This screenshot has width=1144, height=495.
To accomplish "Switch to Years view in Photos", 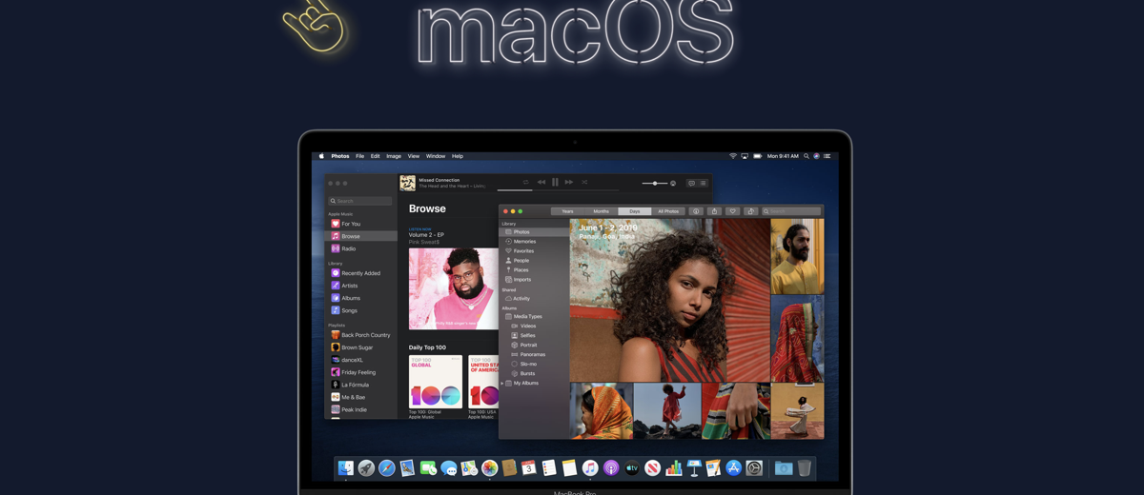I will (x=567, y=211).
